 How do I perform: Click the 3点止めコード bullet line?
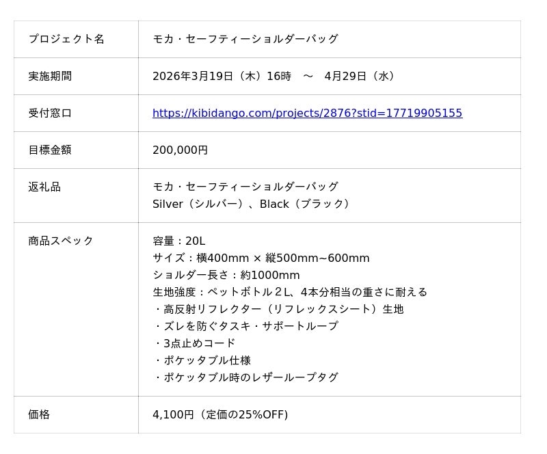(195, 343)
